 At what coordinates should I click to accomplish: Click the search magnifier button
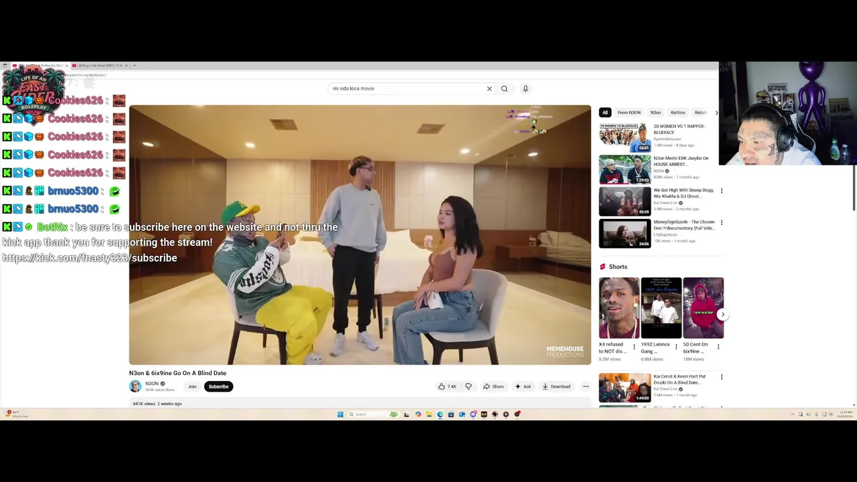[505, 88]
